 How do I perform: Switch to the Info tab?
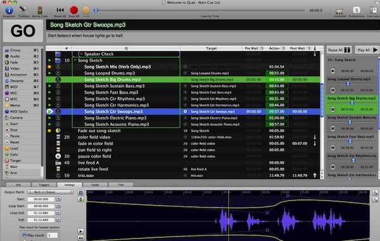click(18, 185)
